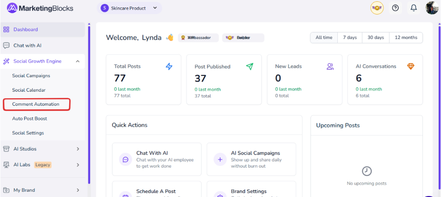Expand the My Brand menu
Screen dimensions: 441x197
tap(78, 190)
